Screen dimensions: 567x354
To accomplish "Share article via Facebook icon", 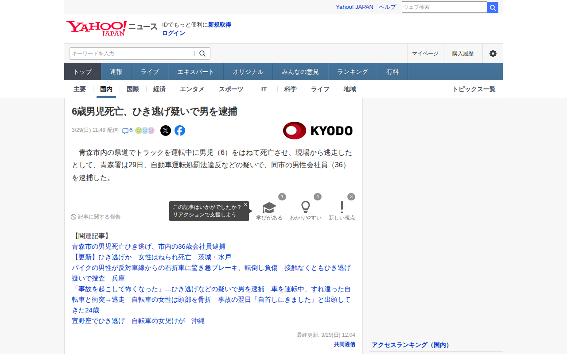I will pyautogui.click(x=180, y=131).
